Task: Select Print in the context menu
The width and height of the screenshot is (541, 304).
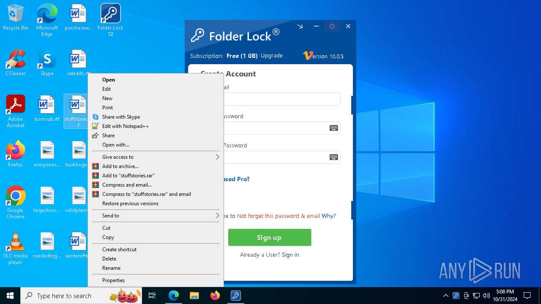Action: tap(156, 108)
